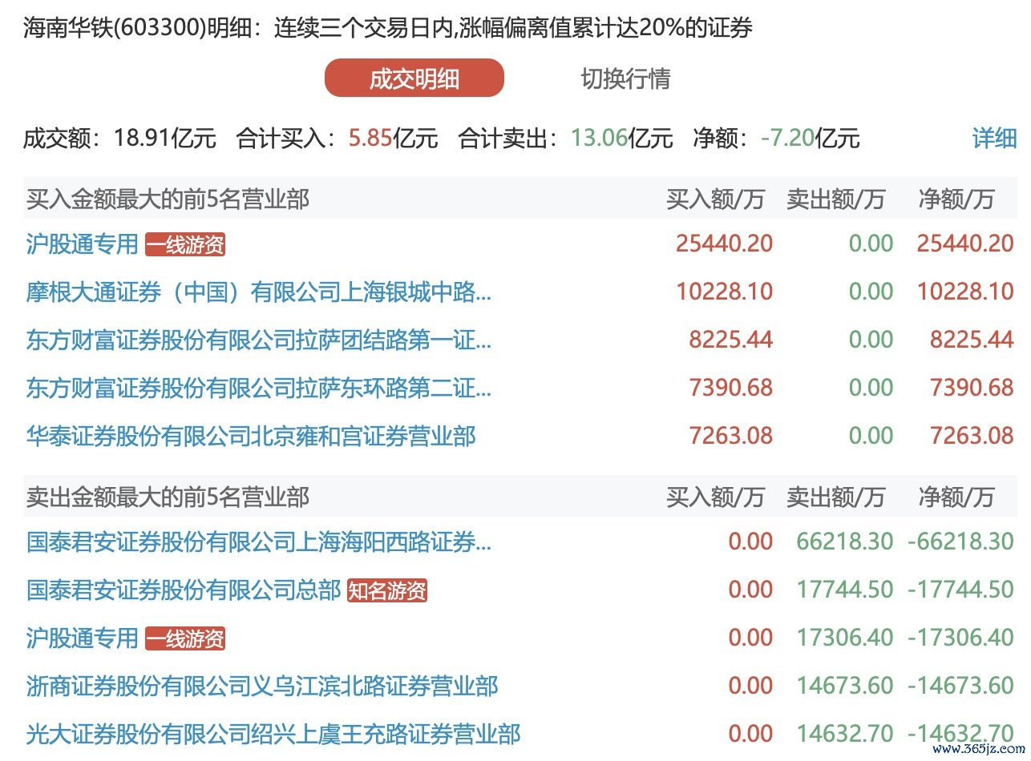Viewport: 1031px width, 761px height.
Task: Click the 卖出金额最大的前5名营业部 header
Action: pyautogui.click(x=168, y=497)
